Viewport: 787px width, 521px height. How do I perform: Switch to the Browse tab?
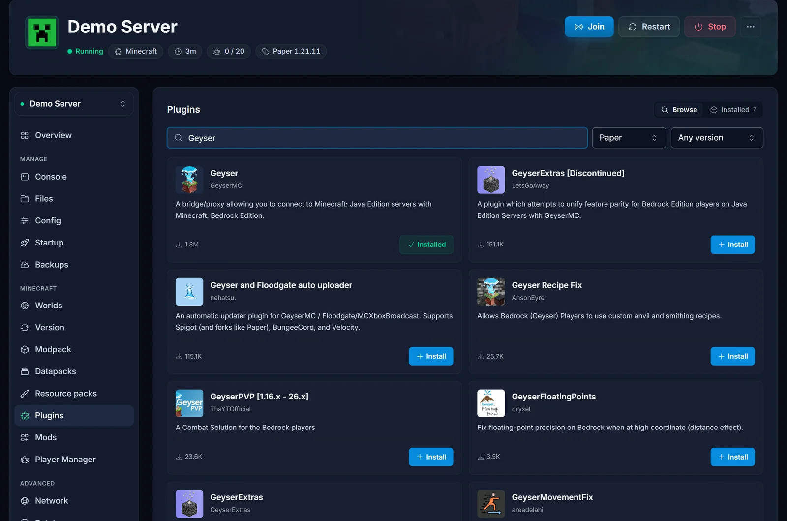(x=679, y=110)
